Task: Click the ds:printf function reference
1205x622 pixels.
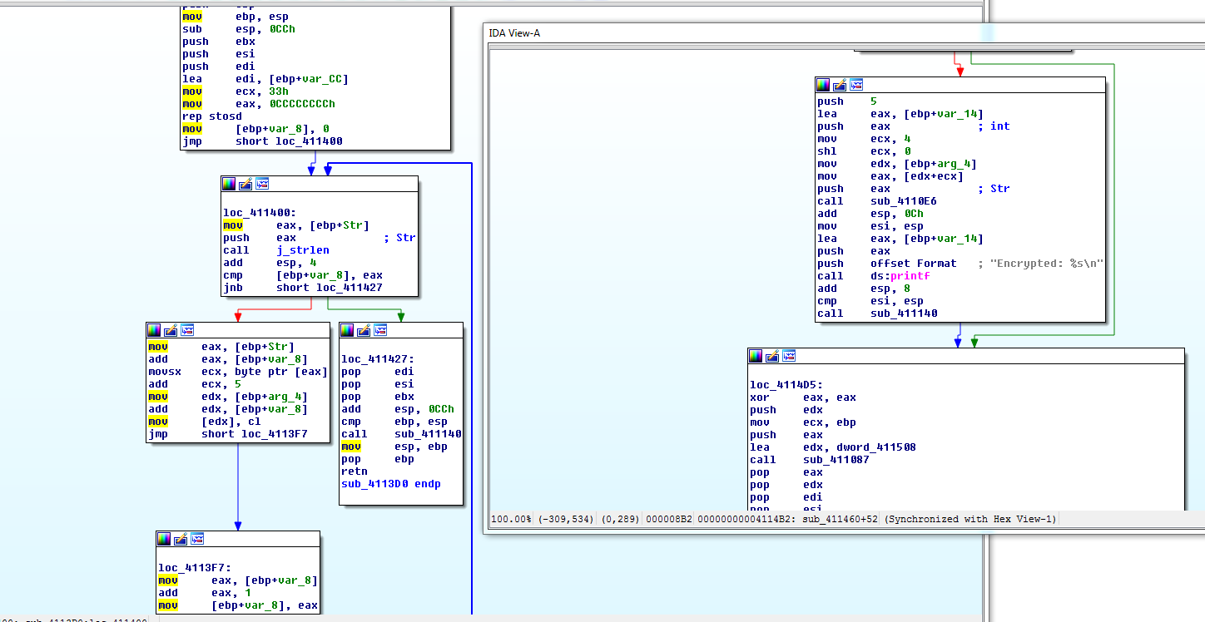Action: point(900,276)
